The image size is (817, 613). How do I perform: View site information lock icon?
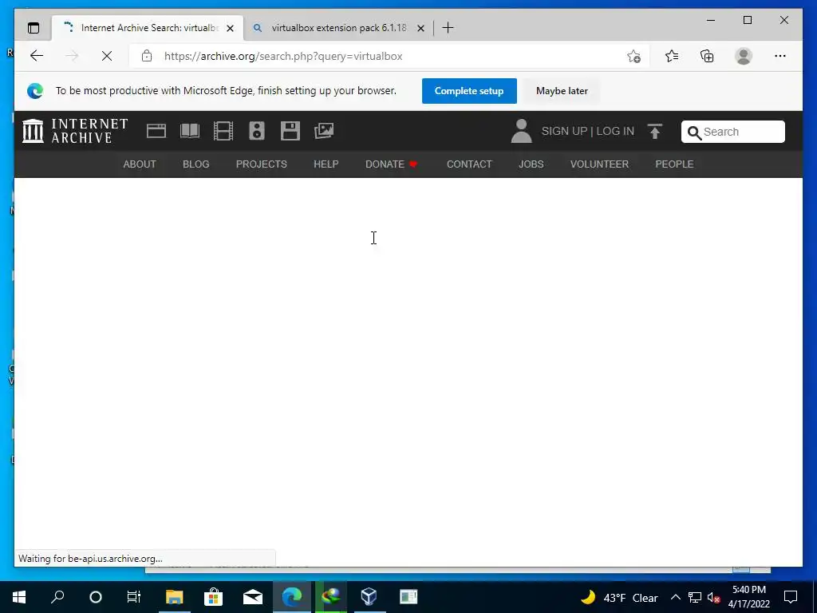point(147,56)
